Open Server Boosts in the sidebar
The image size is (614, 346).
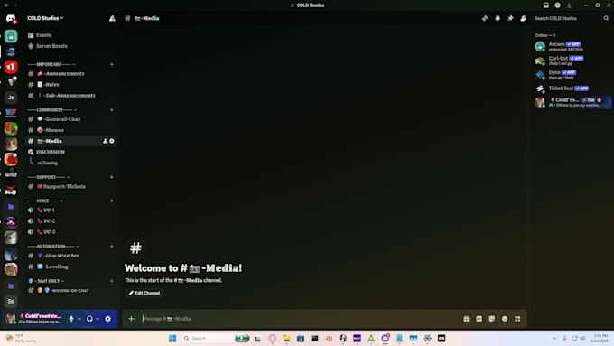pos(70,46)
